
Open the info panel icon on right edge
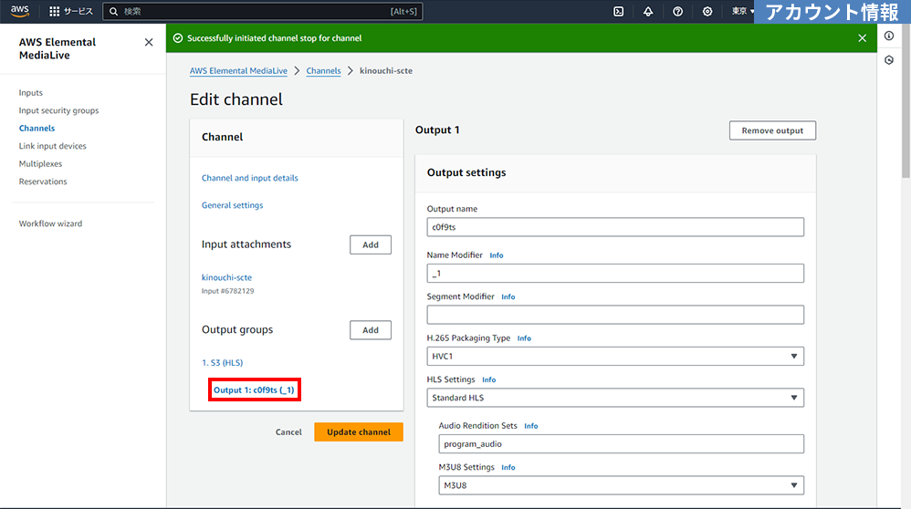coord(889,36)
